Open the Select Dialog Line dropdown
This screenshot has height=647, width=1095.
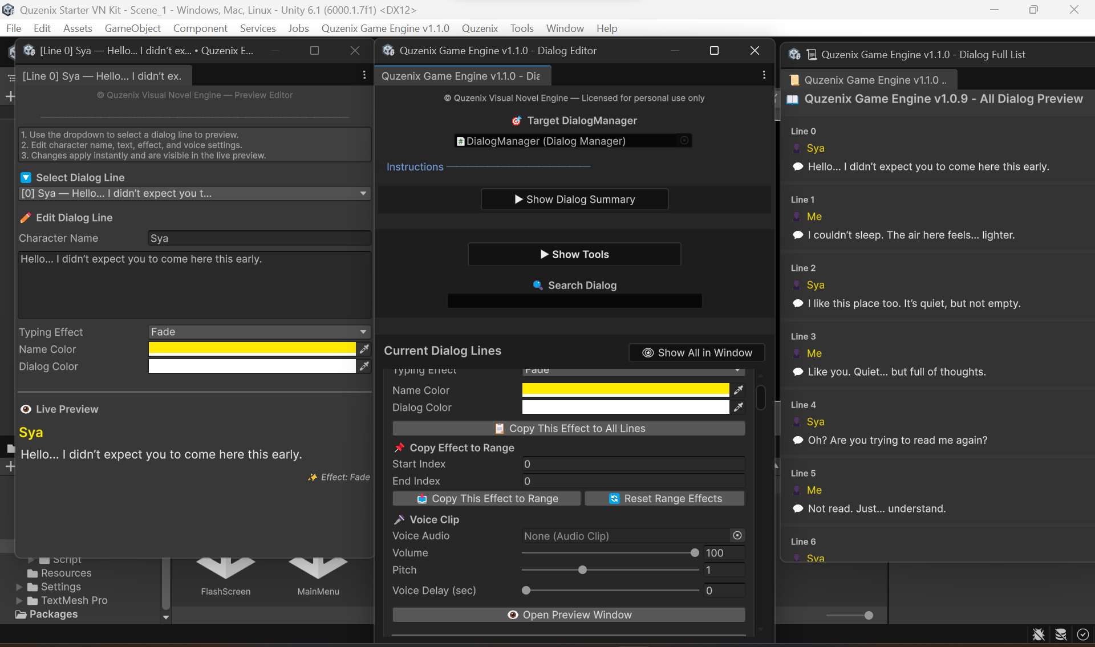(194, 193)
